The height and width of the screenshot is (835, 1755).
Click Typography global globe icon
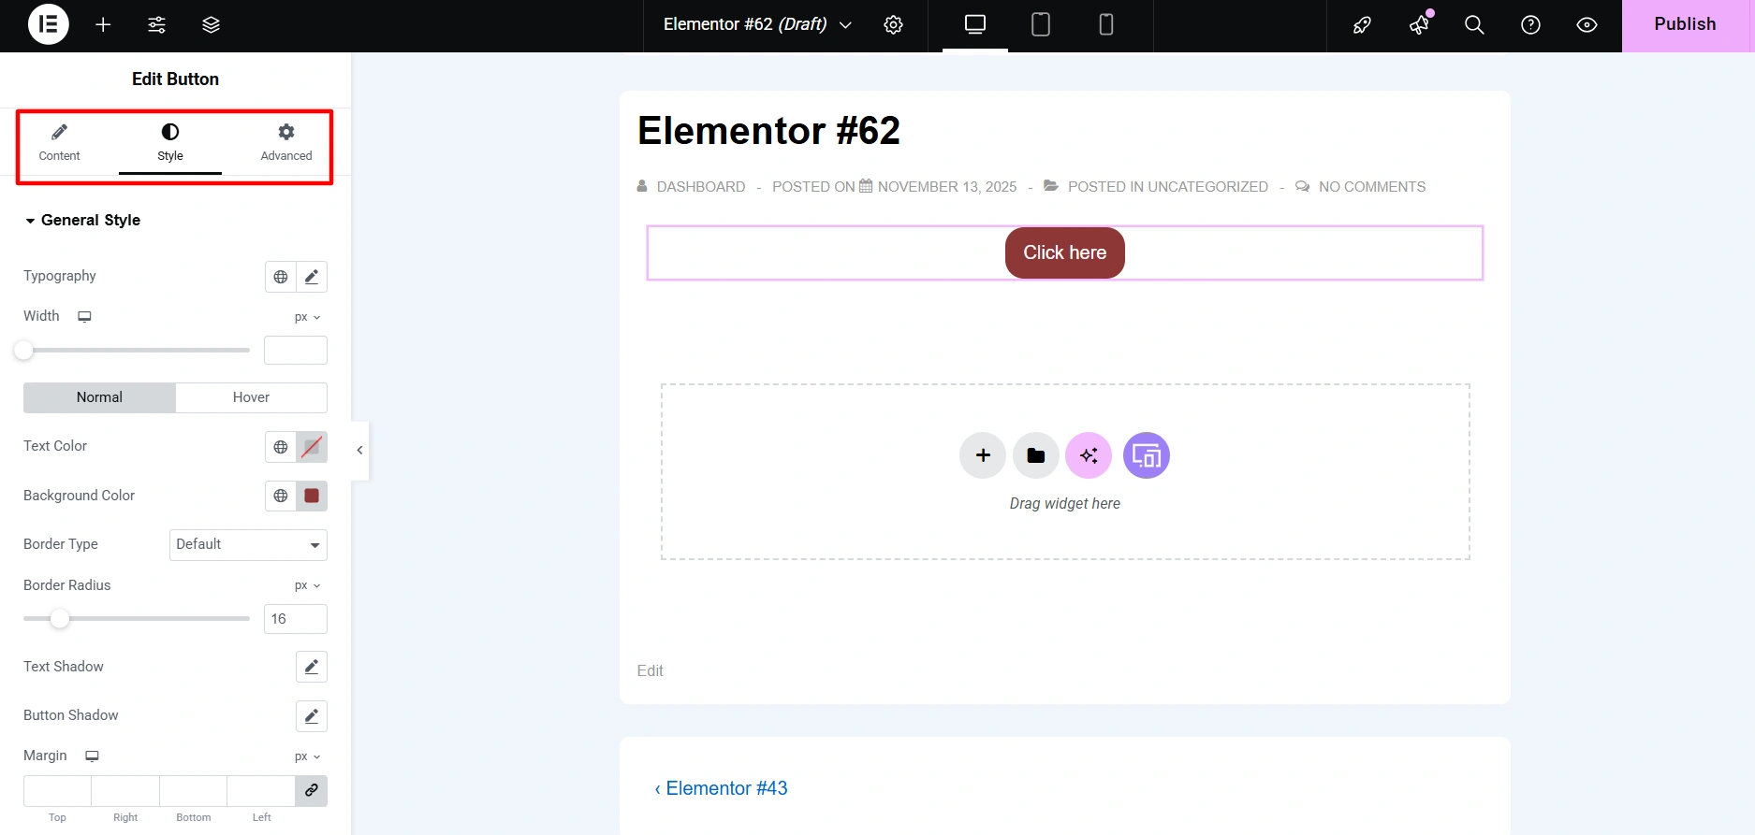[x=281, y=277]
